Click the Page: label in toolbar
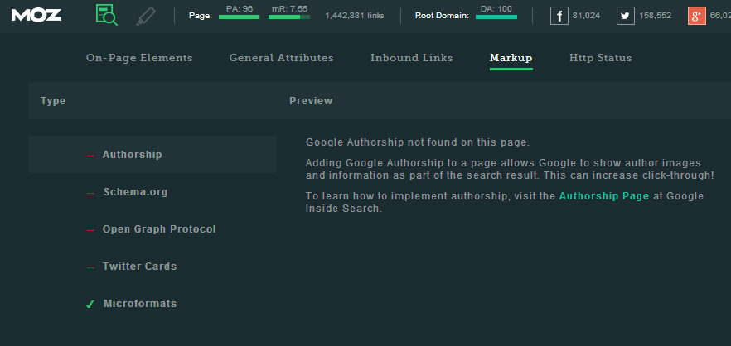 (x=201, y=16)
